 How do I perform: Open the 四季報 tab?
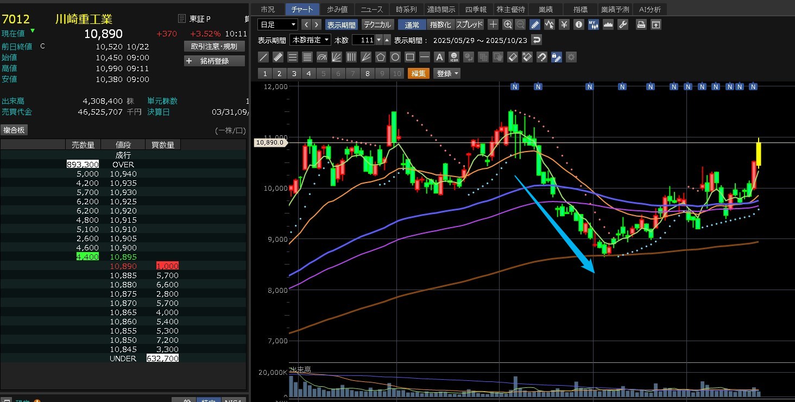click(476, 9)
